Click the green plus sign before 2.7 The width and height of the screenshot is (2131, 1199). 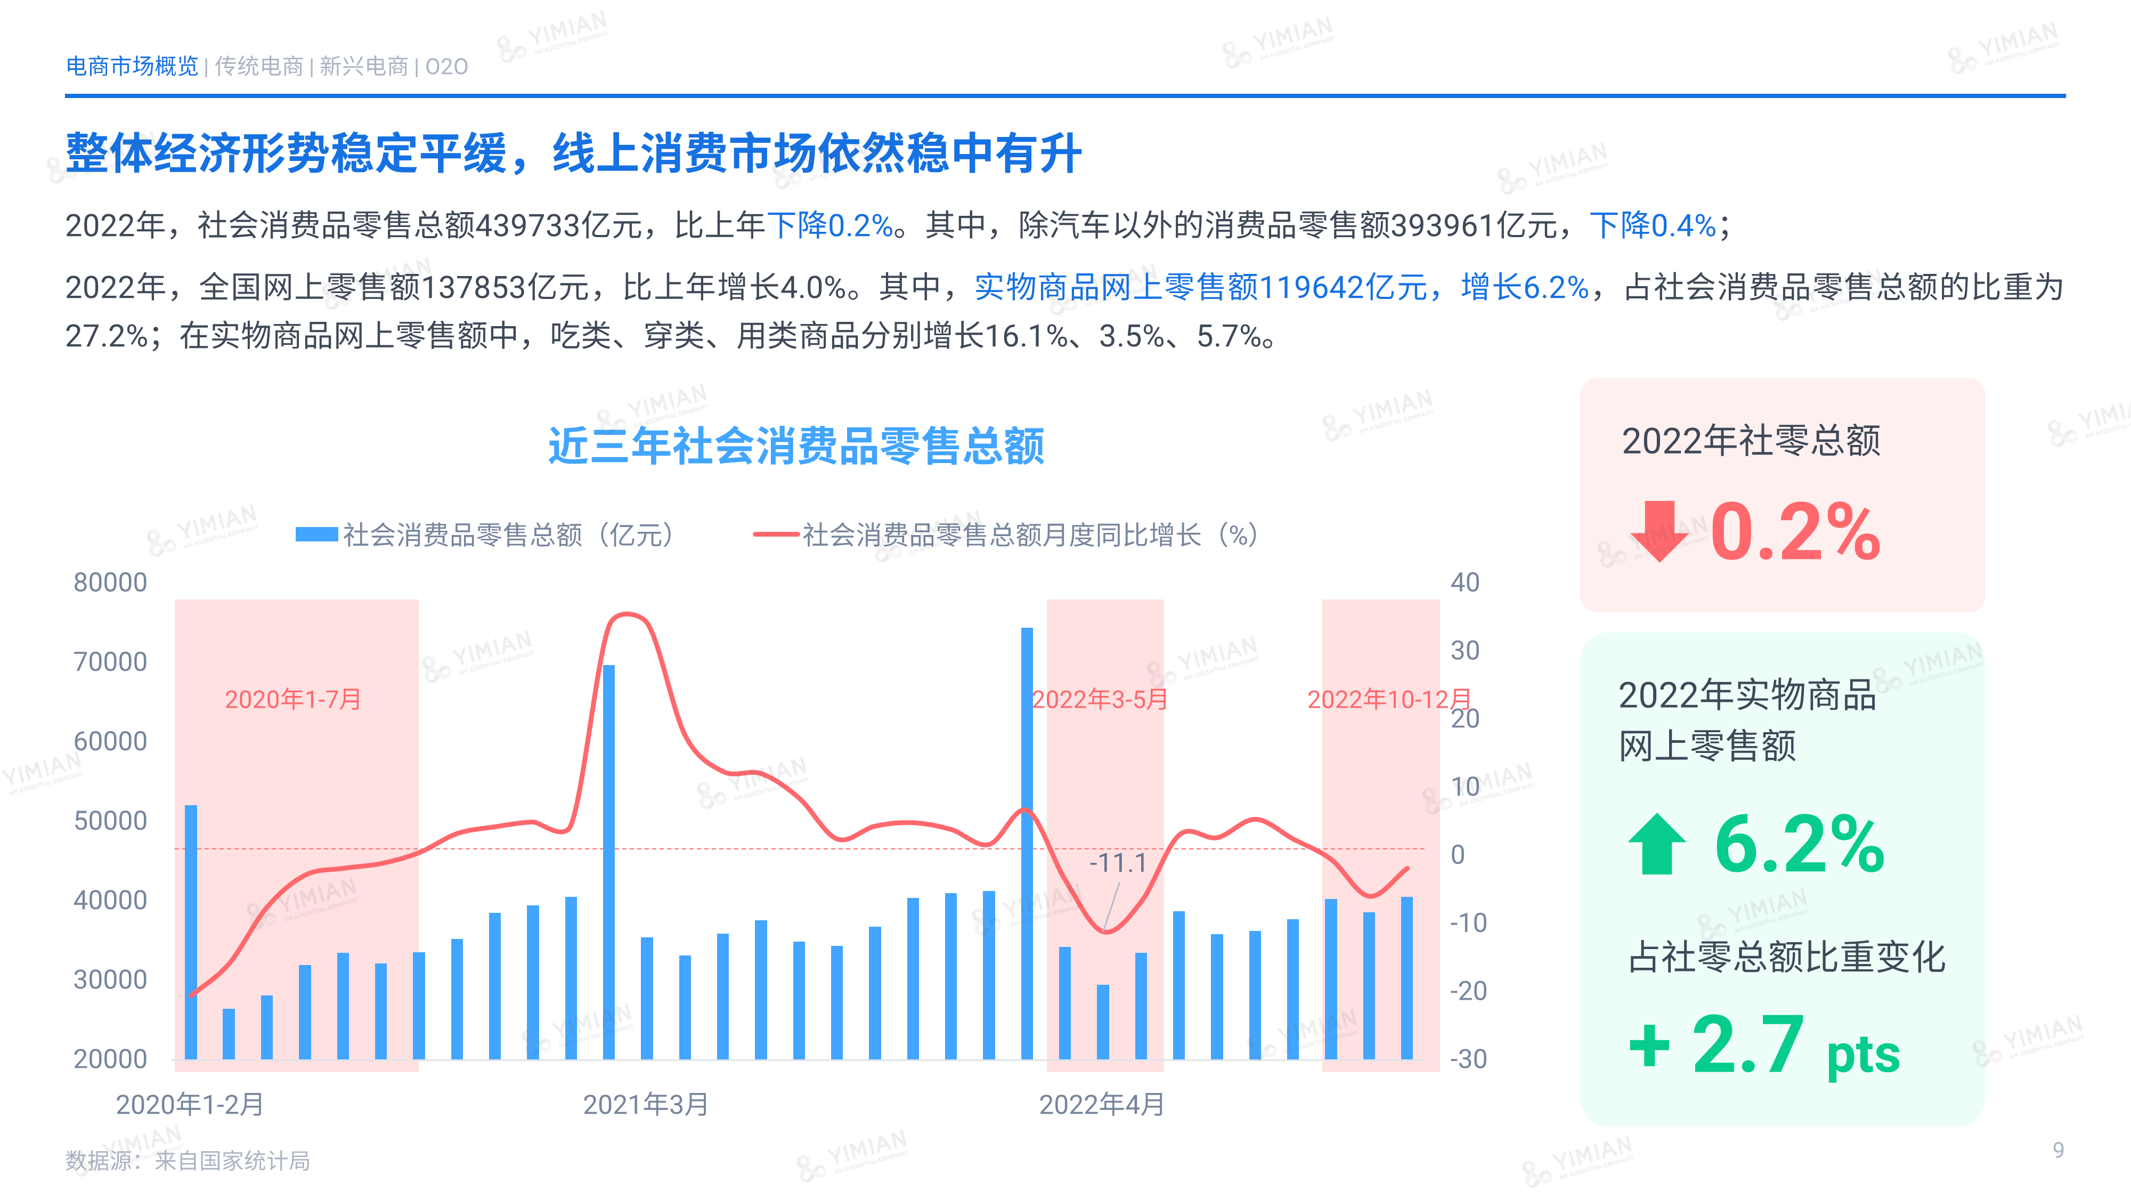pos(1649,1045)
